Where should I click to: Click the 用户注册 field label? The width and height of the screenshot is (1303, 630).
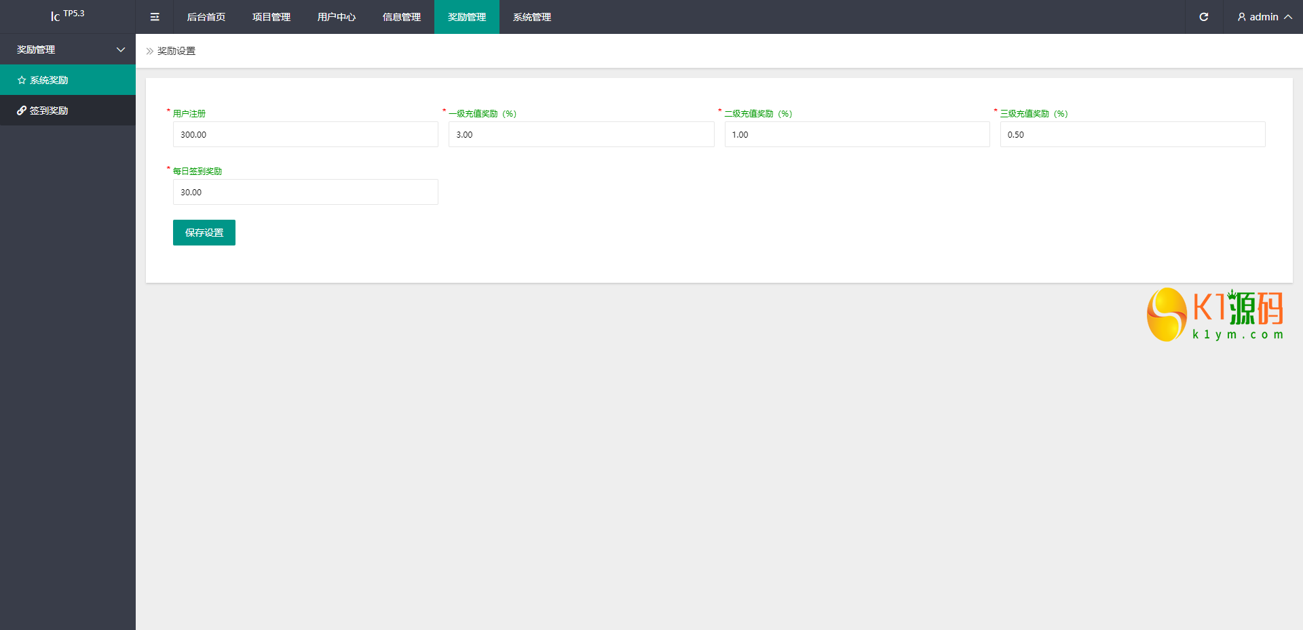[189, 114]
